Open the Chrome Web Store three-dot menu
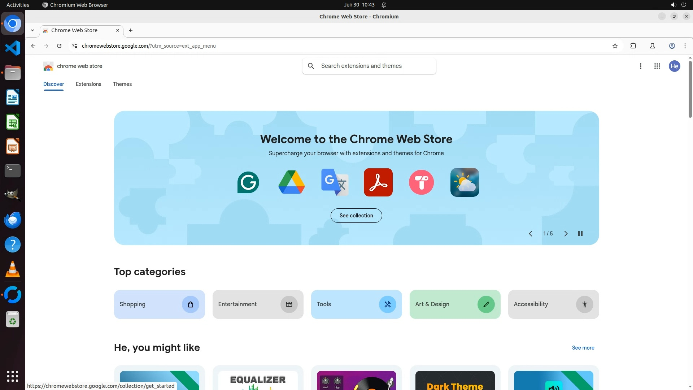This screenshot has width=693, height=390. [x=640, y=66]
